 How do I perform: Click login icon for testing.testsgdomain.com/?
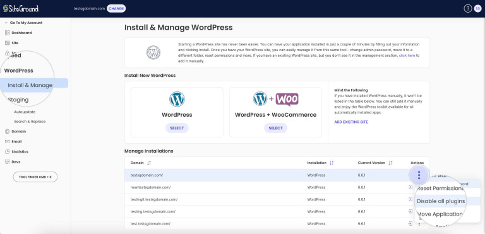click(410, 211)
